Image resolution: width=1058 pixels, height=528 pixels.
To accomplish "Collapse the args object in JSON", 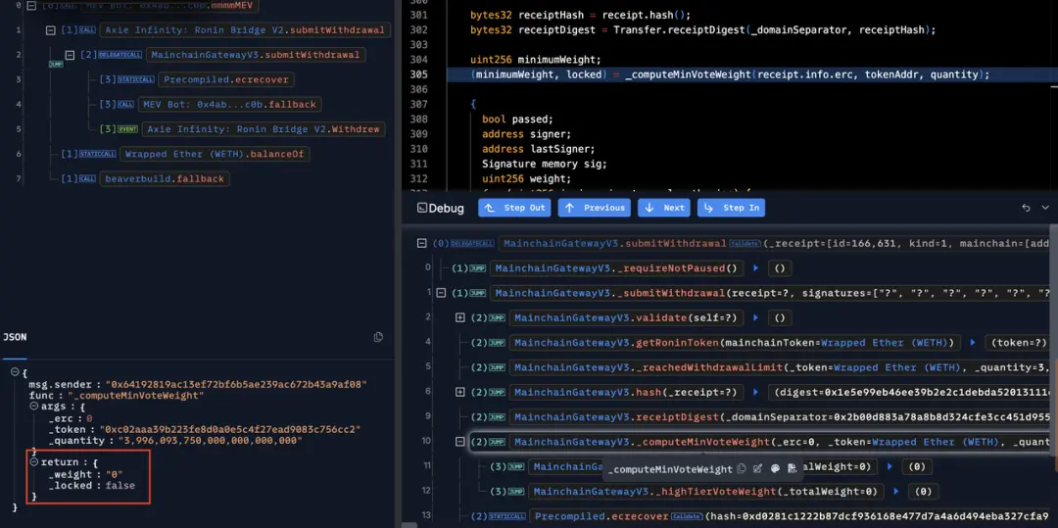I will pyautogui.click(x=32, y=407).
